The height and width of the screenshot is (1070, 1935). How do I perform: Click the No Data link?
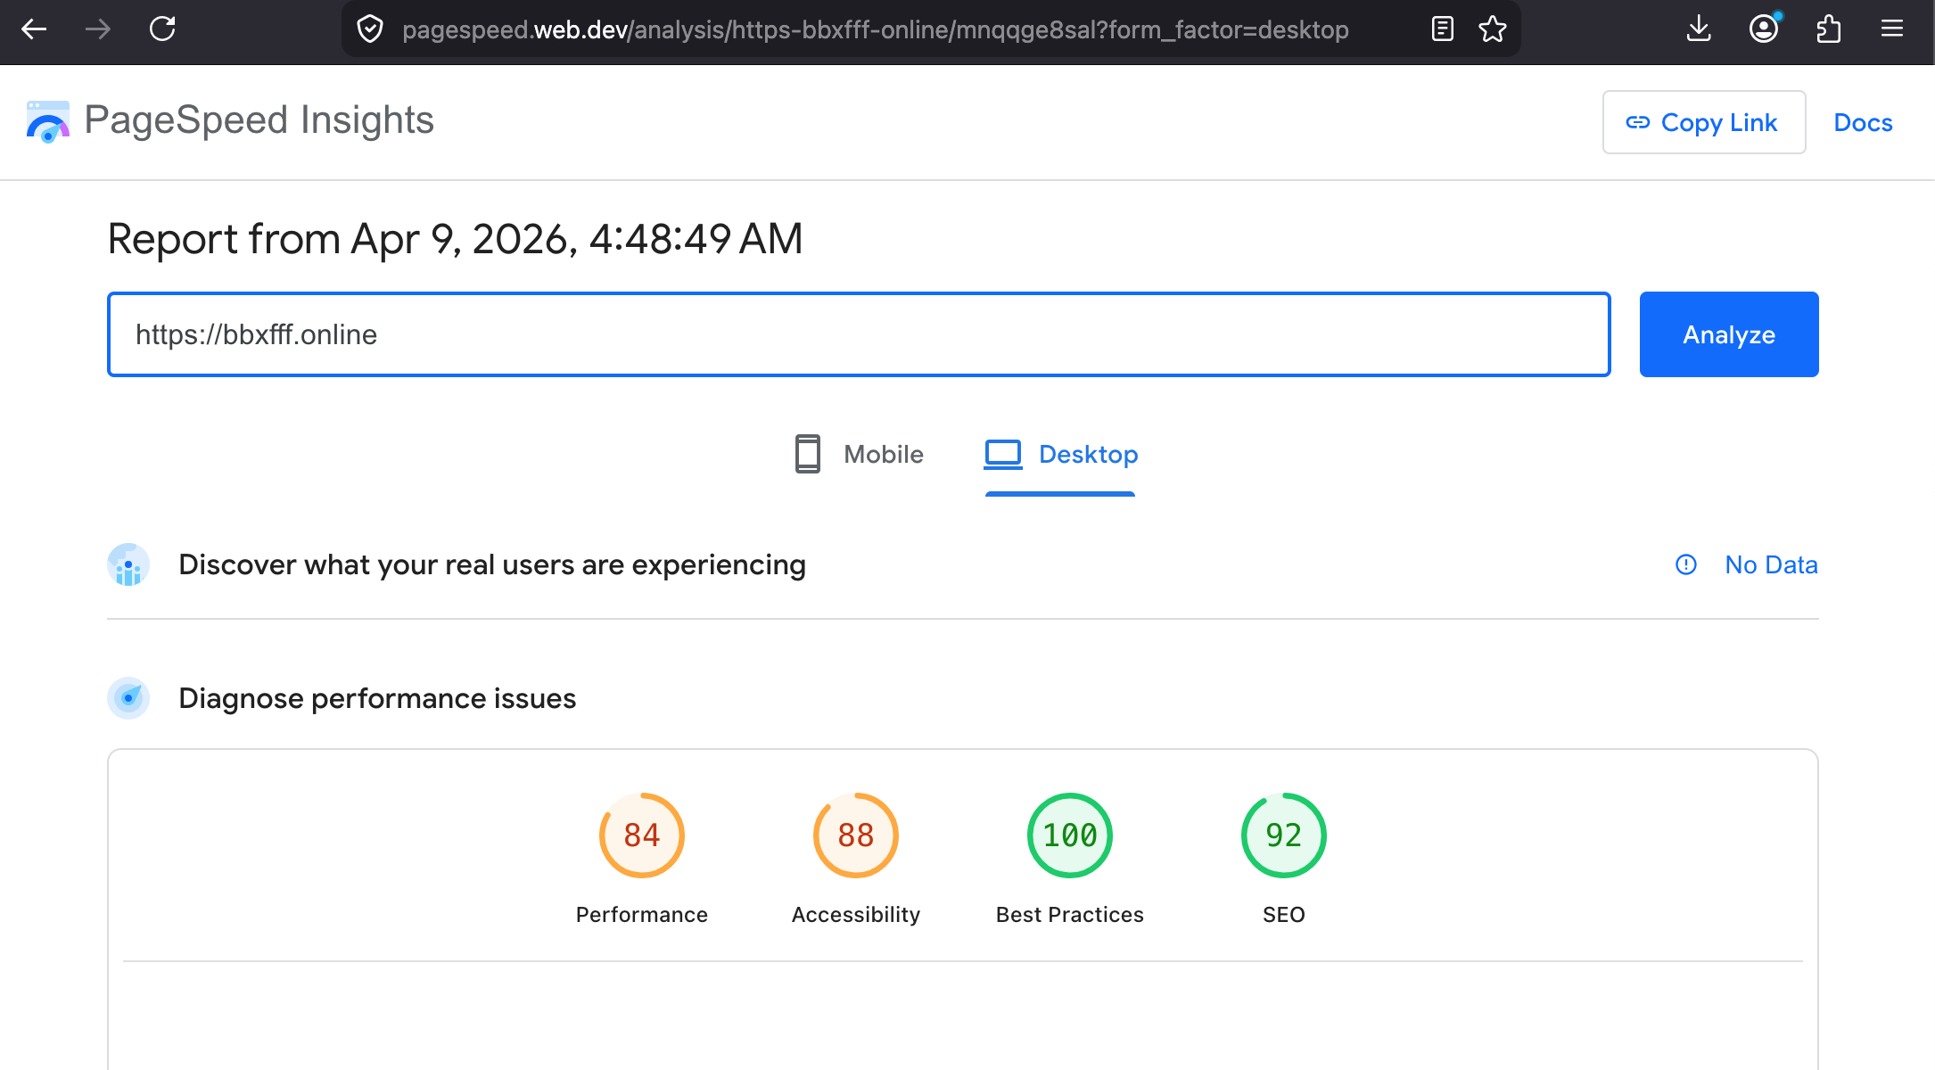tap(1771, 564)
